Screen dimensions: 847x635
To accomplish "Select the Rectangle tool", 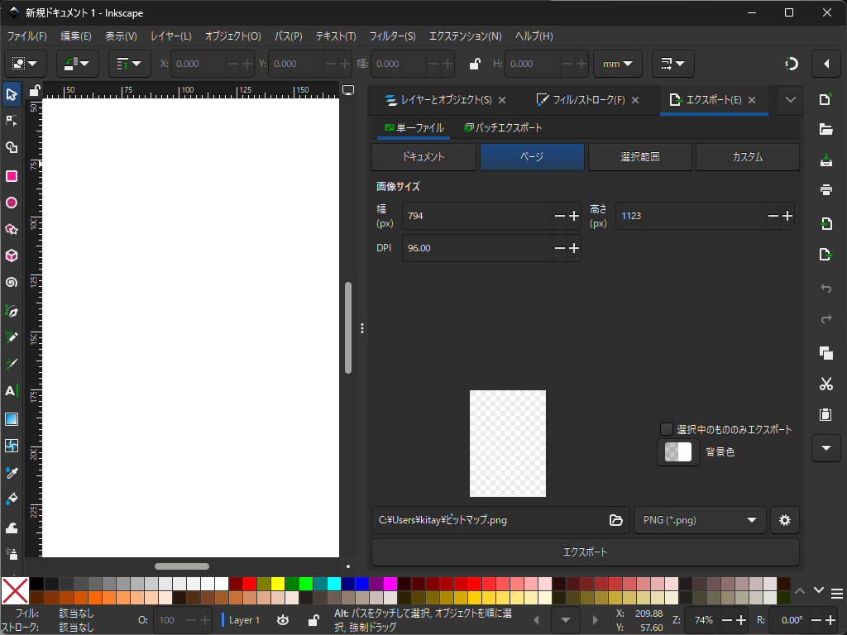I will point(12,176).
